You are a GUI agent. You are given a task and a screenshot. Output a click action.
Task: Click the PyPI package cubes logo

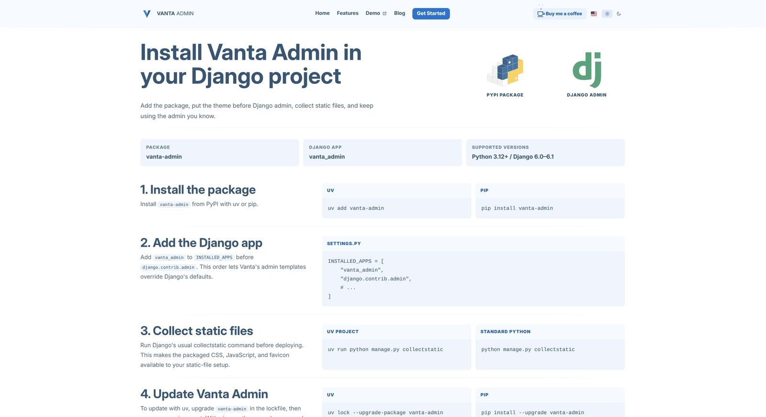[x=505, y=70]
